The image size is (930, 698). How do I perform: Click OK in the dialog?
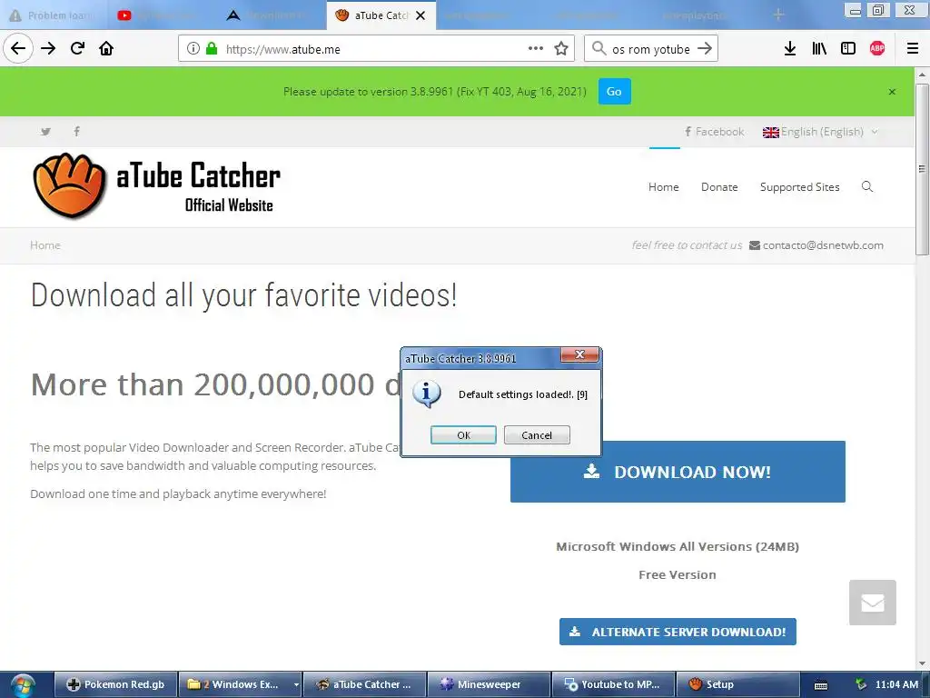[463, 435]
